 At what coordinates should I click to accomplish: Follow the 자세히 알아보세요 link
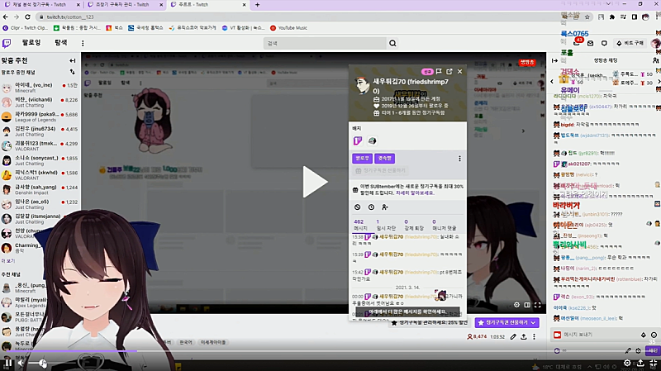(x=415, y=193)
